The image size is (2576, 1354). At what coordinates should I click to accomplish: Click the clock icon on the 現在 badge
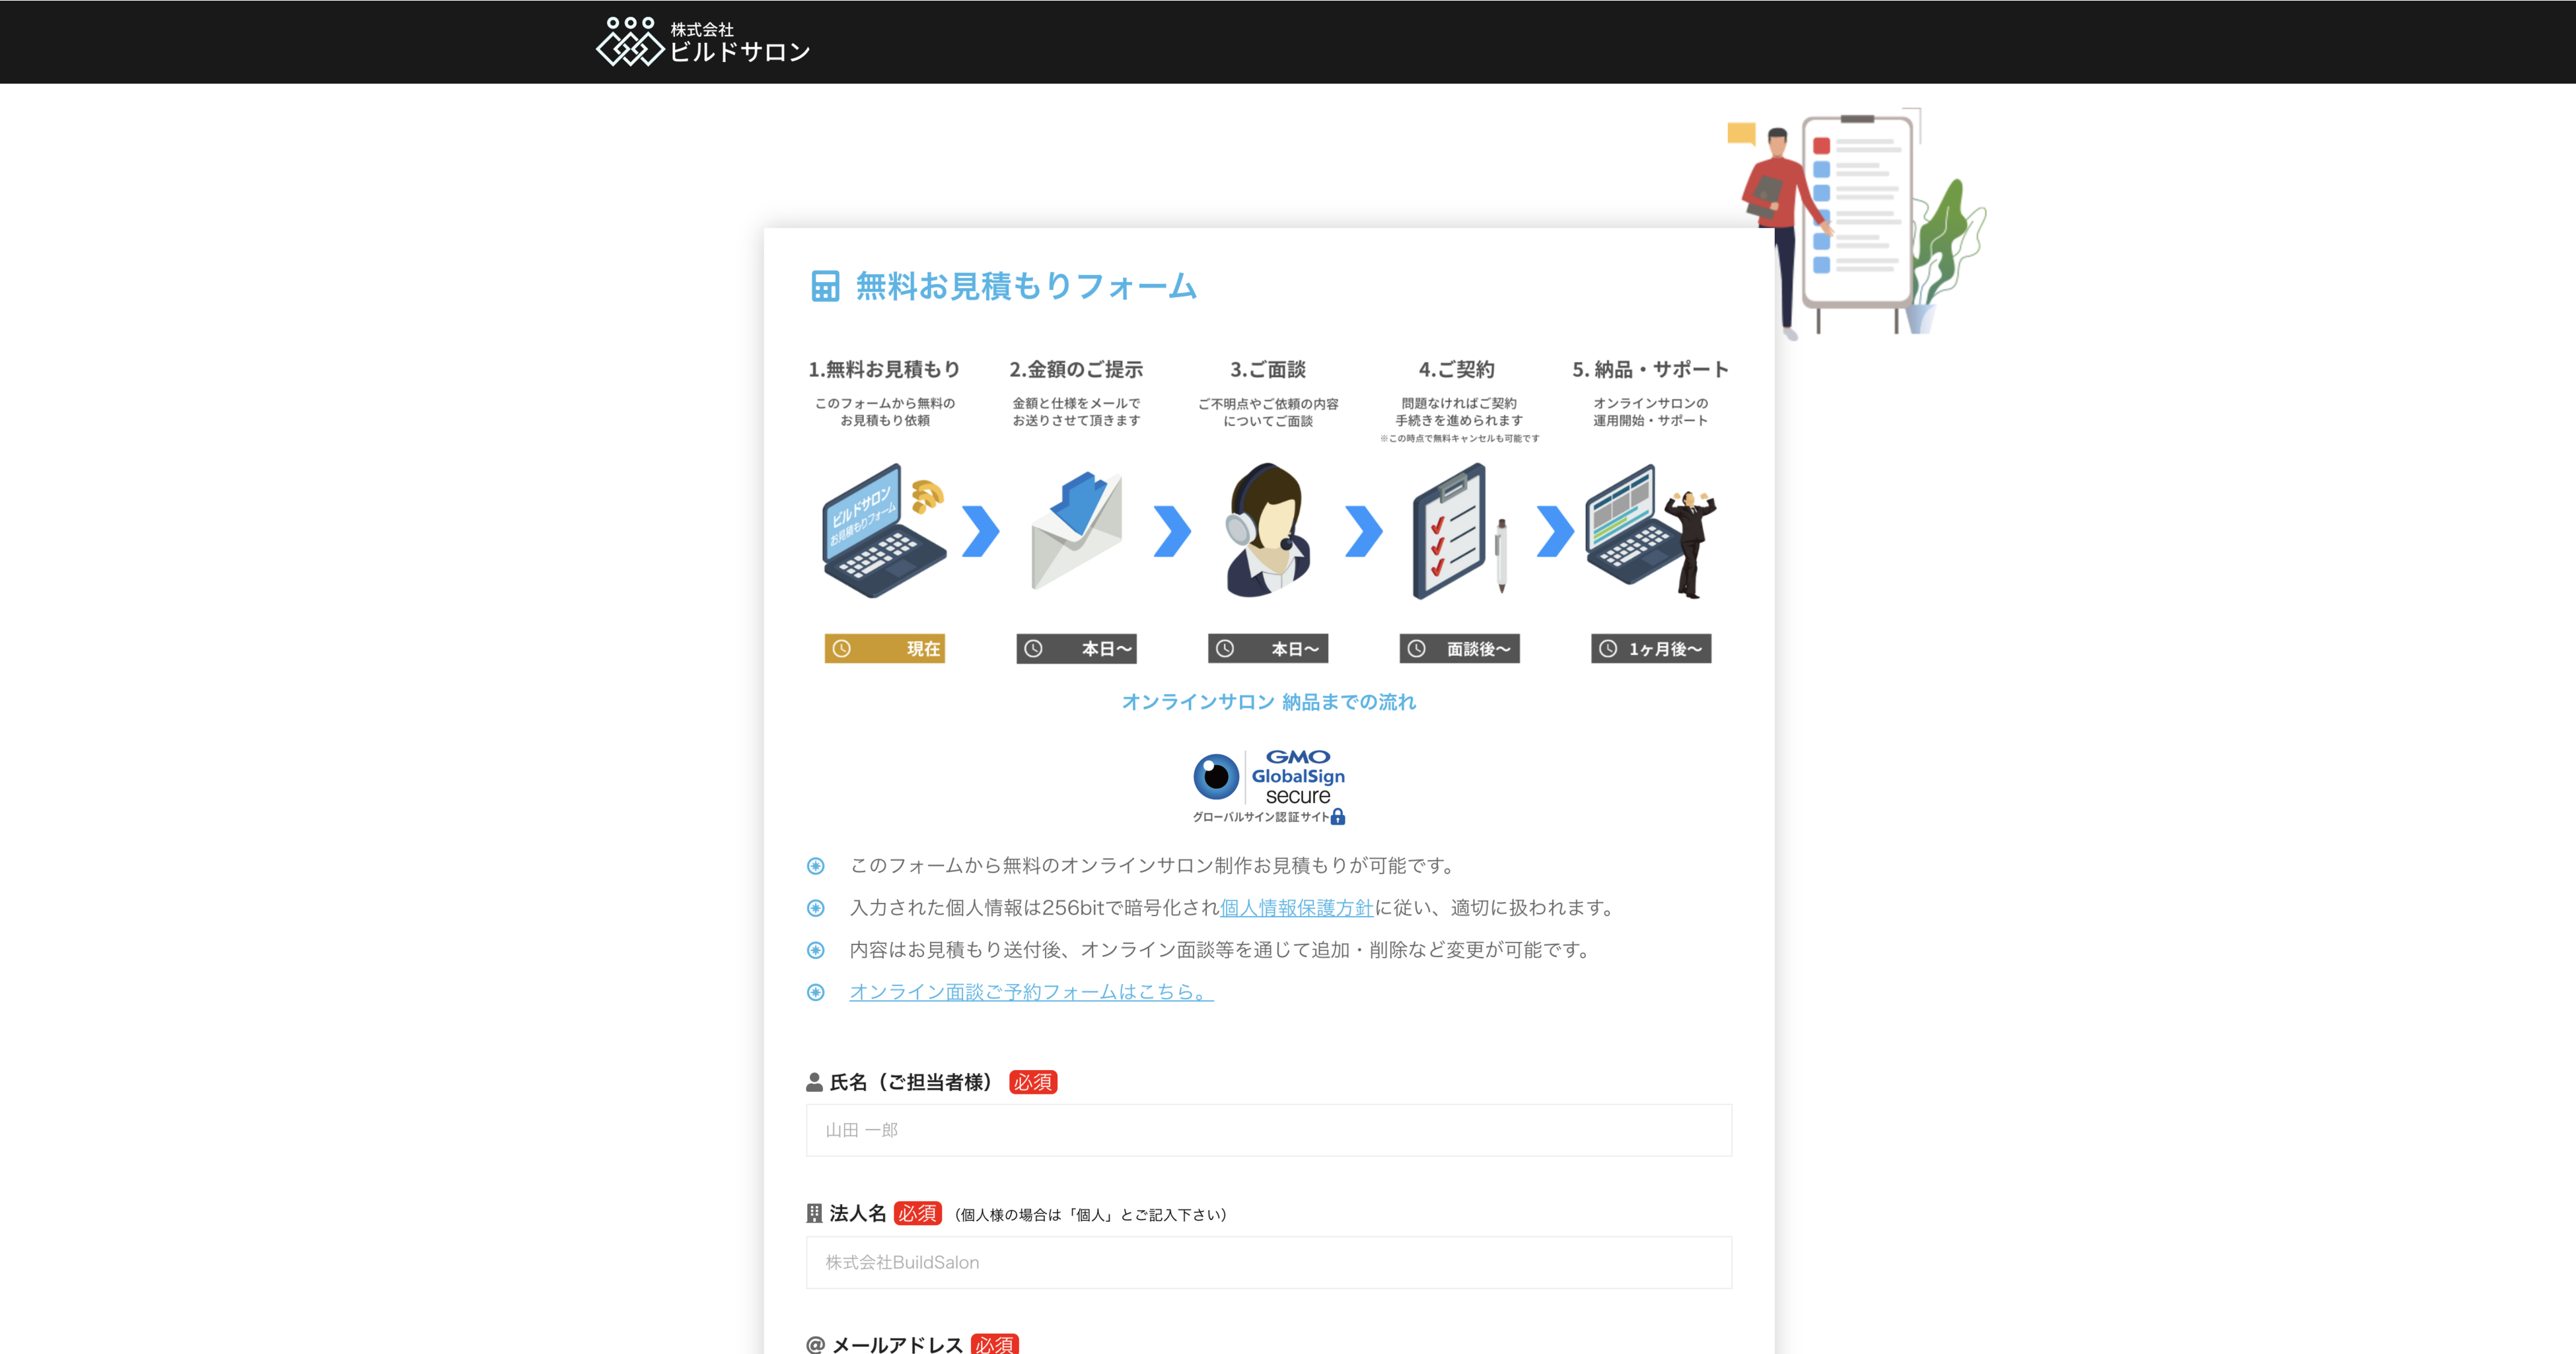click(842, 648)
